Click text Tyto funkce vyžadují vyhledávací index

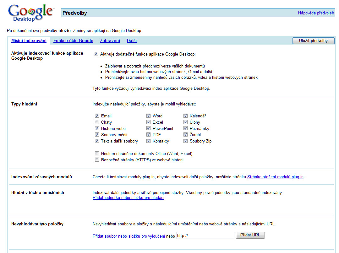[x=151, y=88]
